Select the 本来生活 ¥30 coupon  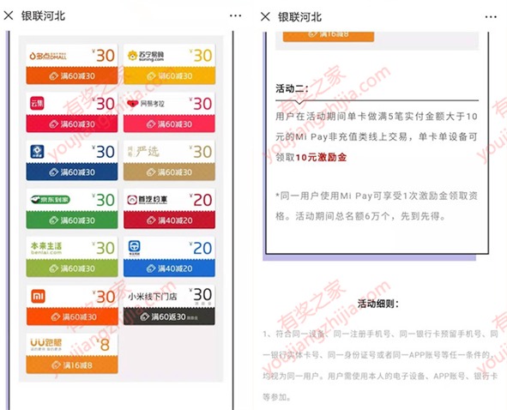pos(72,256)
